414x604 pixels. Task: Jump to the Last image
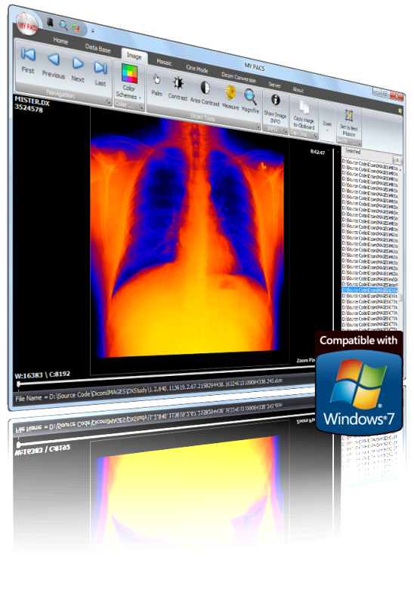pos(100,73)
